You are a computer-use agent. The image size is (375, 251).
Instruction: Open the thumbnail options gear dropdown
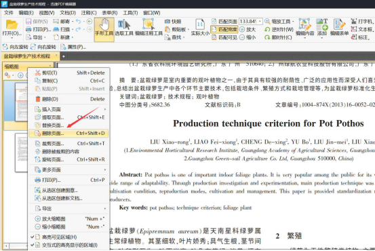[x=9, y=75]
